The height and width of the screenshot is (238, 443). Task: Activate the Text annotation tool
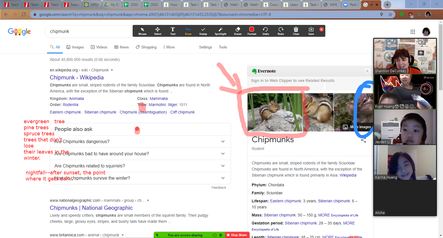click(173, 31)
